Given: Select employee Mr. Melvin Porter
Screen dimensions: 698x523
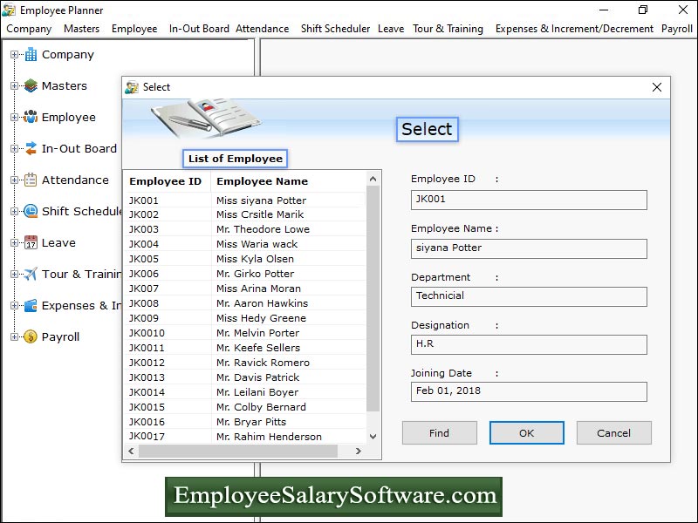Looking at the screenshot, I should (245, 333).
